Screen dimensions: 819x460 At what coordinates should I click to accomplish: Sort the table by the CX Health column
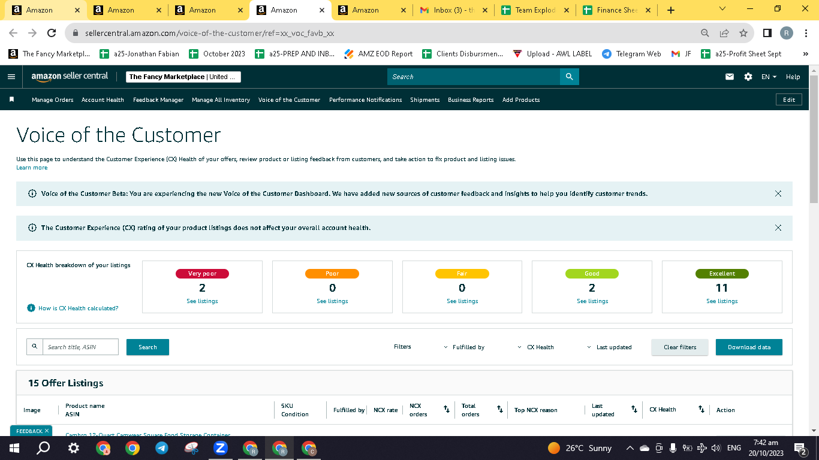(701, 409)
